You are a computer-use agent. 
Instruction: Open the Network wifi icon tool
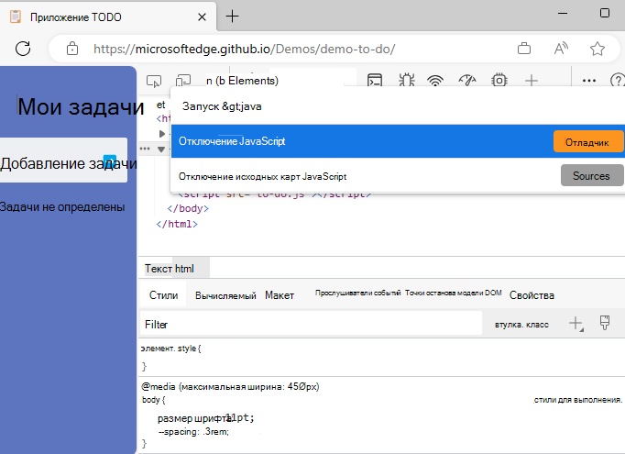[x=435, y=80]
